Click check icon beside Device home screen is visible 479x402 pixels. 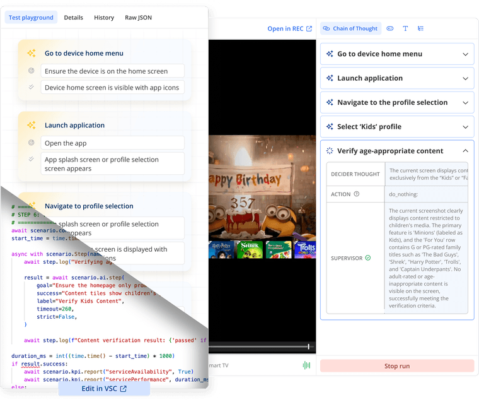tap(31, 87)
